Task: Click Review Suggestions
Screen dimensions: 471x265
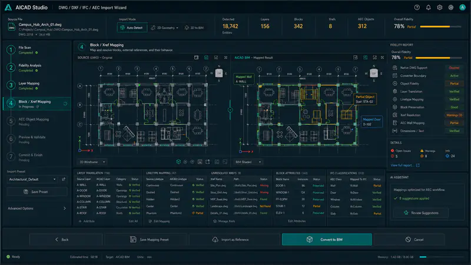Action: pos(421,213)
